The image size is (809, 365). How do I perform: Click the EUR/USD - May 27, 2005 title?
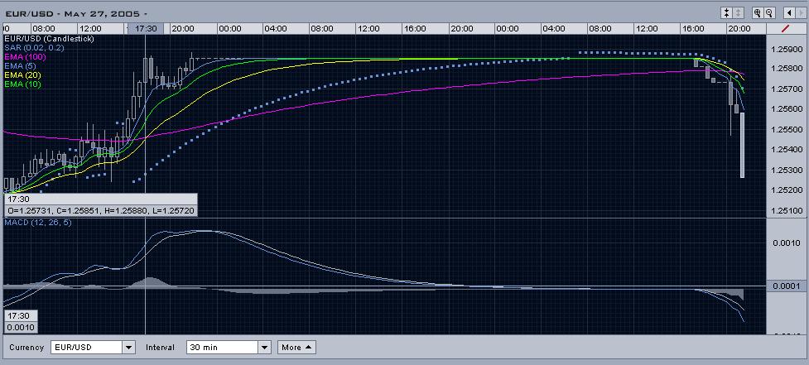tap(76, 14)
